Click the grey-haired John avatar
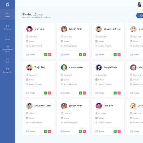Image resolution: width=143 pixels, height=143 pixels. point(133,67)
